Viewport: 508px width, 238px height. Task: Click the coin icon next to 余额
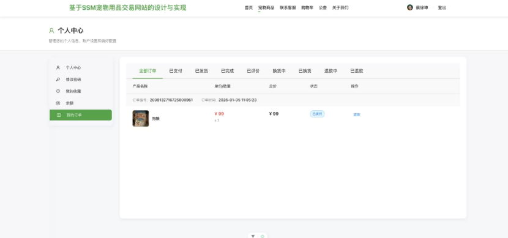click(58, 103)
